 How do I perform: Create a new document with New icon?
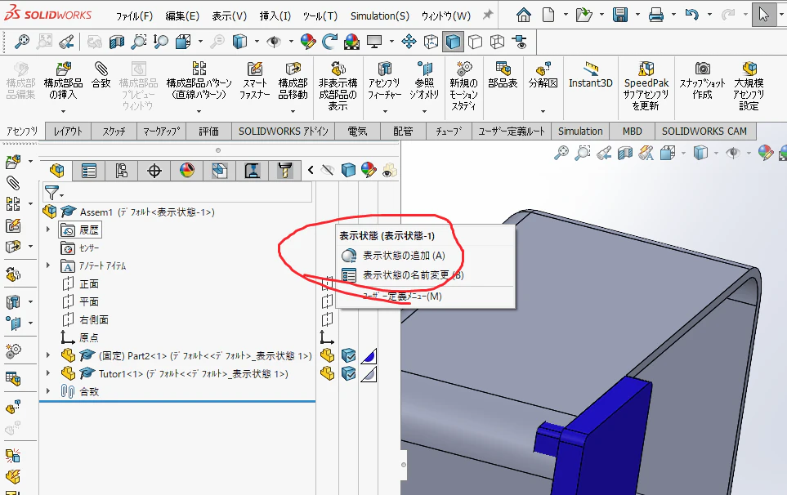coord(548,15)
